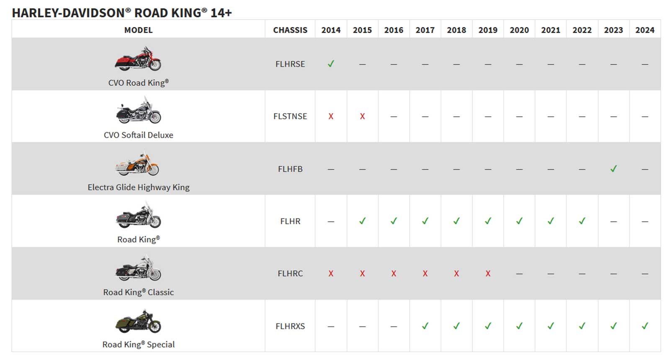This screenshot has width=670, height=363.
Task: Click the Electra Glide Highway King motorcycle image
Action: click(137, 164)
